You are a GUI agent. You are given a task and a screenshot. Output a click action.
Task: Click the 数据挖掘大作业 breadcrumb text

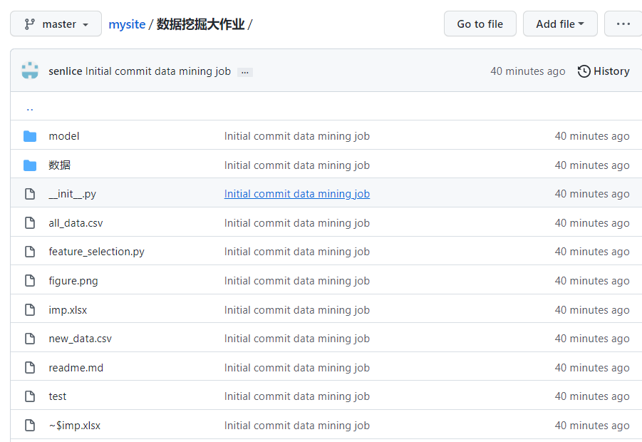click(201, 24)
